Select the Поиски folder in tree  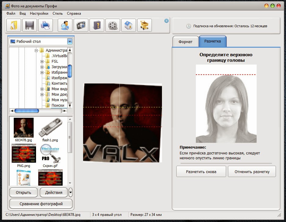tap(55, 105)
